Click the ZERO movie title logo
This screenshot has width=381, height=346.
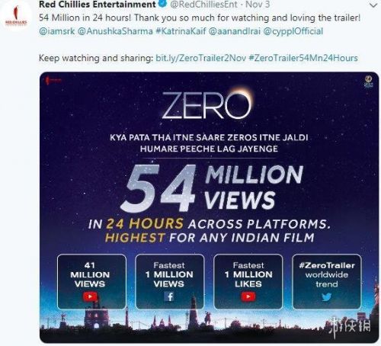coord(207,104)
